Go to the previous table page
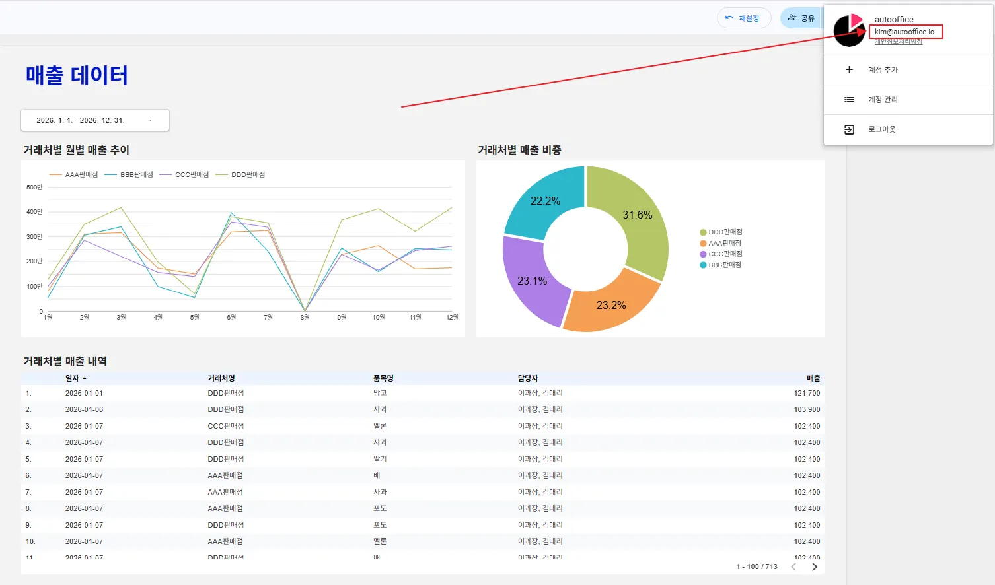This screenshot has width=995, height=585. [x=793, y=567]
